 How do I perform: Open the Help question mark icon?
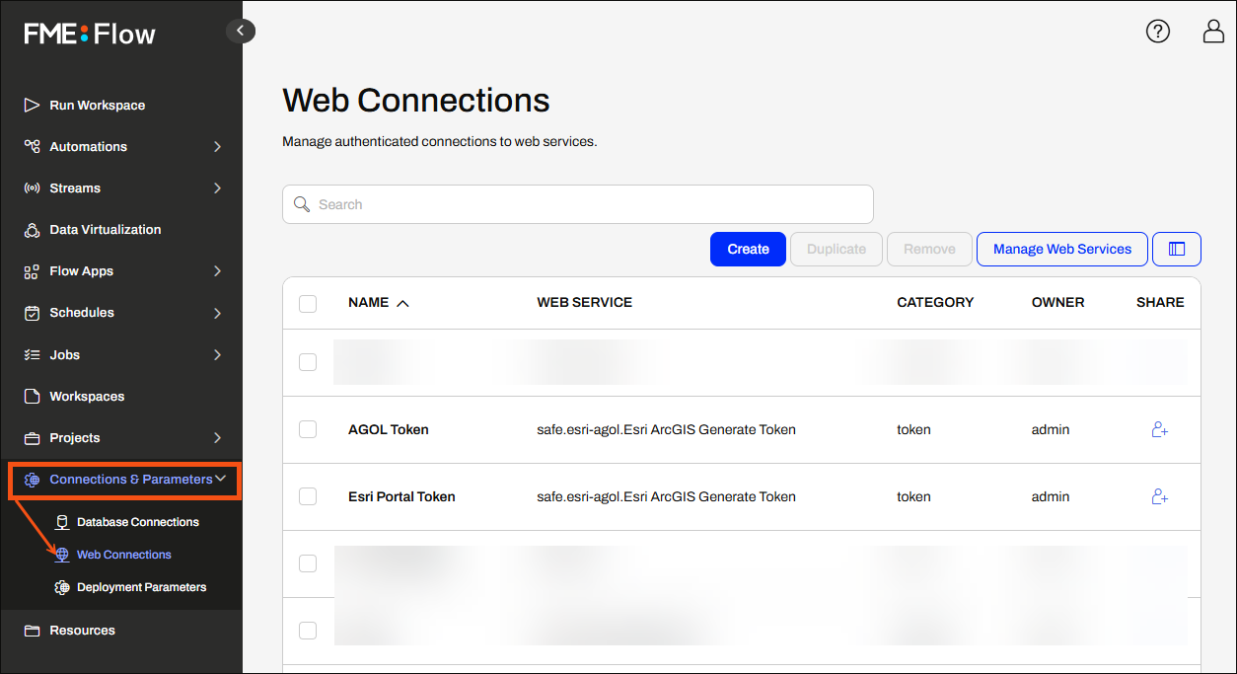click(x=1157, y=31)
